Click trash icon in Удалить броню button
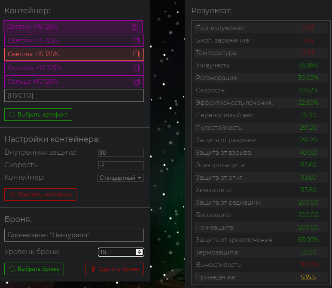 93,269
